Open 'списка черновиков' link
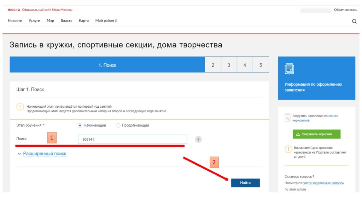The image size is (362, 204). click(315, 118)
